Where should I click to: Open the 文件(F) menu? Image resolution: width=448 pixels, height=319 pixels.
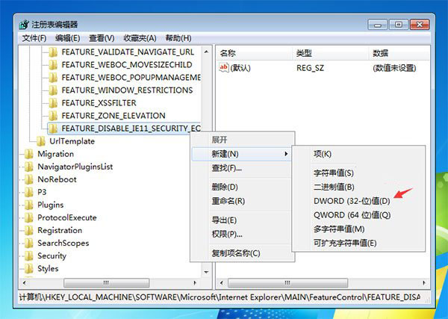34,38
